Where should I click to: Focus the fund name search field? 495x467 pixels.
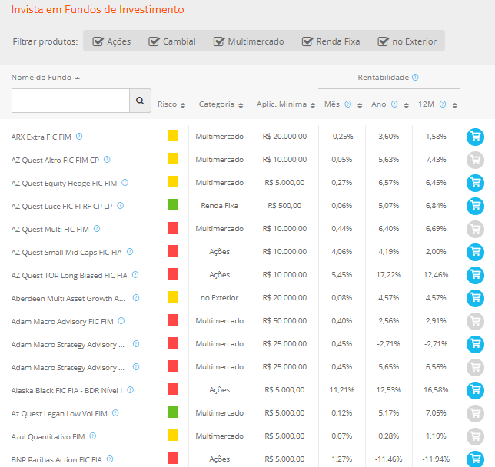click(71, 101)
